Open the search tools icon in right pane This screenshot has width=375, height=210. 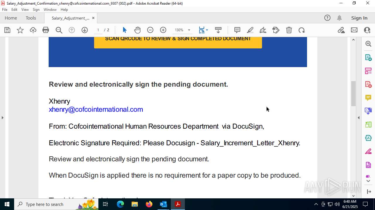pyautogui.click(x=368, y=44)
